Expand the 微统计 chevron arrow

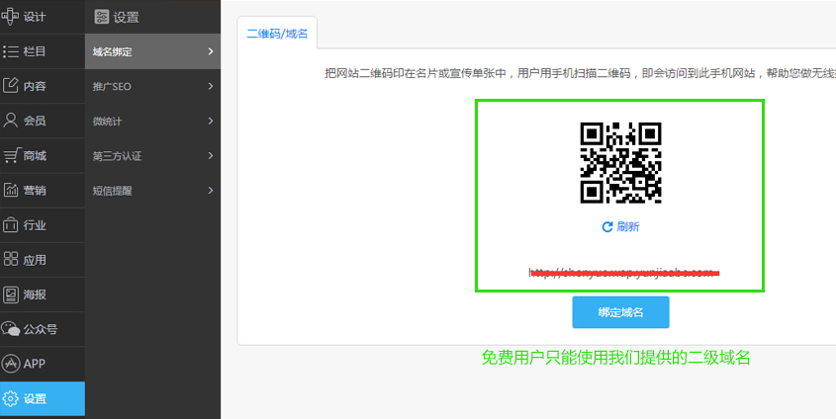[x=211, y=121]
